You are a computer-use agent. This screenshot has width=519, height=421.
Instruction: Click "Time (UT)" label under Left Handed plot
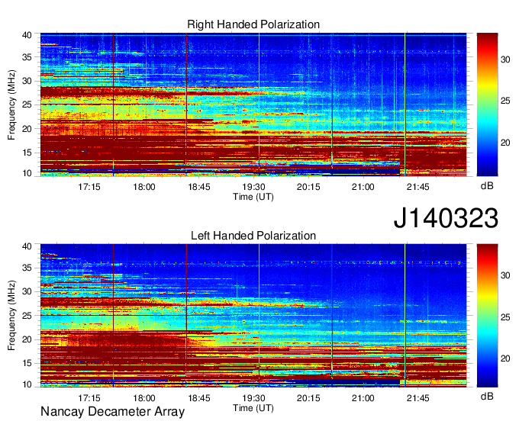(x=253, y=408)
